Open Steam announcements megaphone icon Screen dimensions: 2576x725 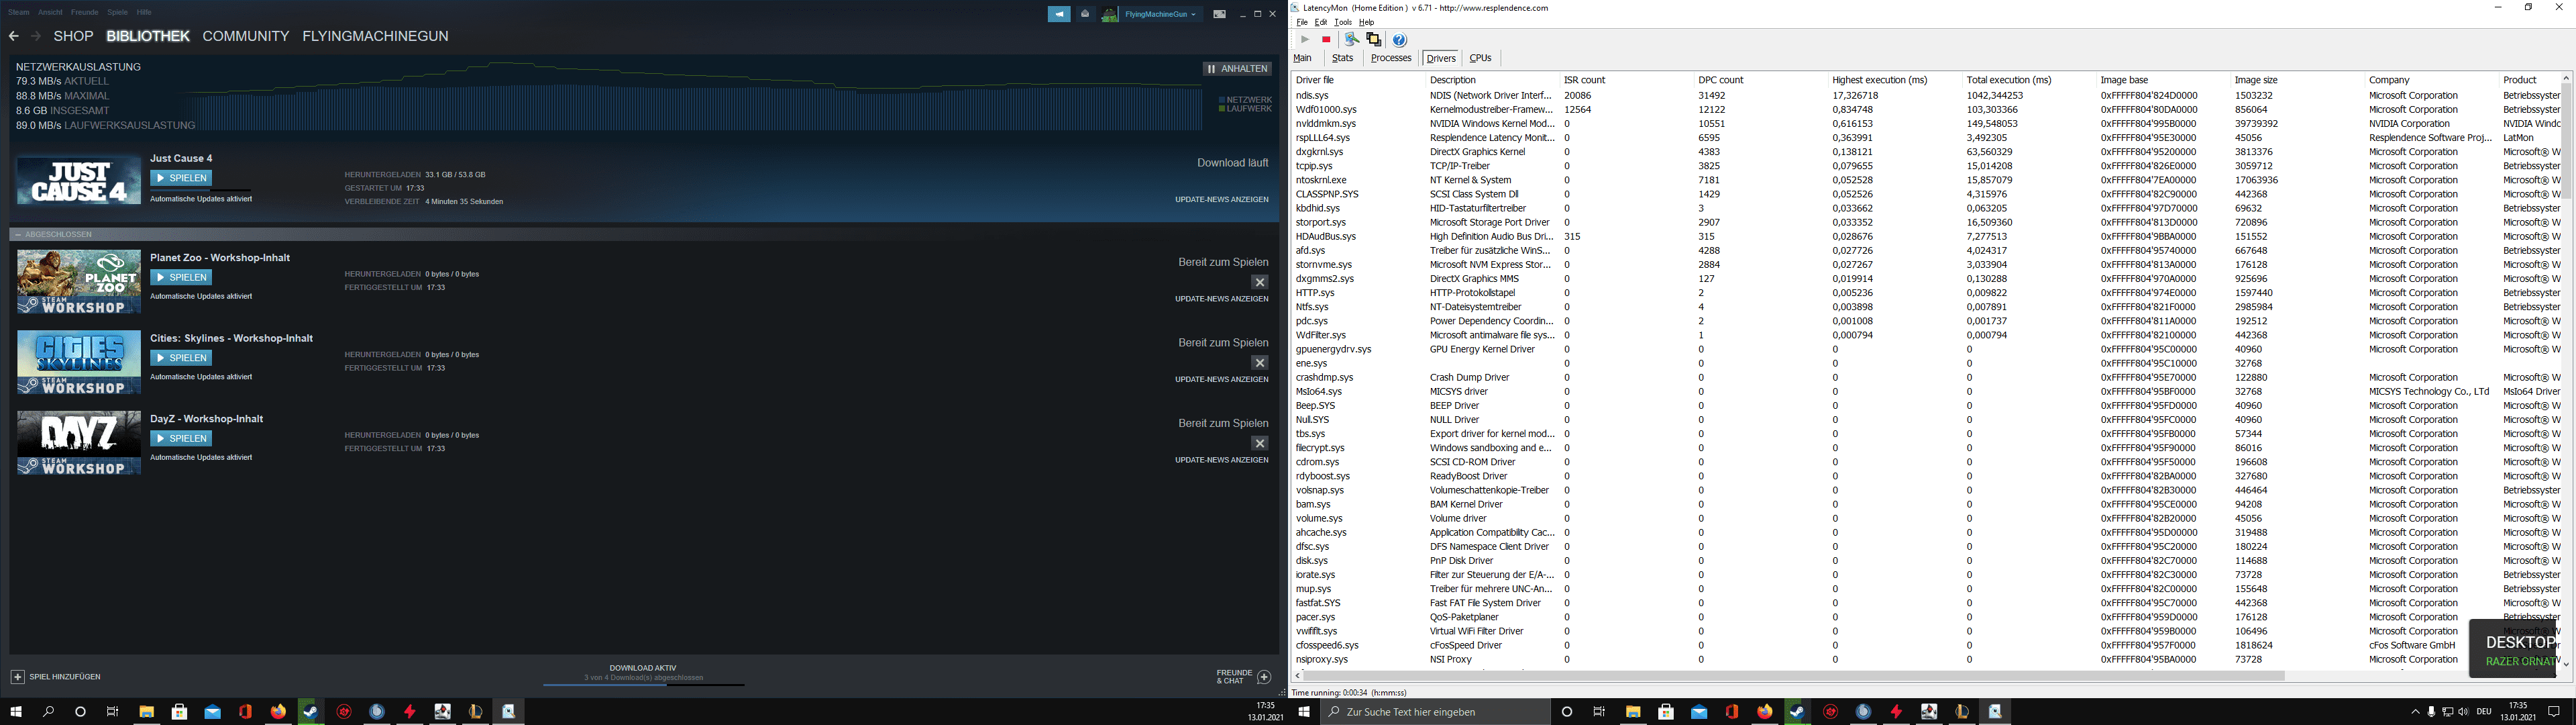(1059, 14)
